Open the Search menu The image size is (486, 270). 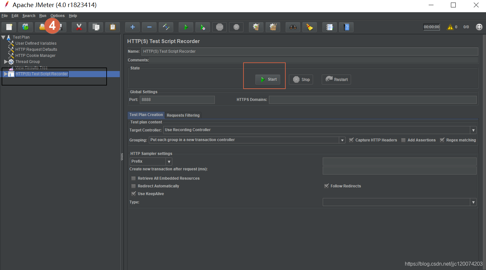(29, 16)
